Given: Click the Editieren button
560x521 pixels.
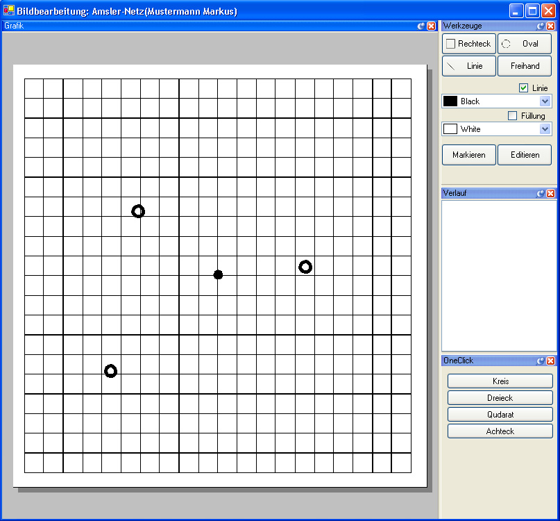Looking at the screenshot, I should tap(525, 155).
